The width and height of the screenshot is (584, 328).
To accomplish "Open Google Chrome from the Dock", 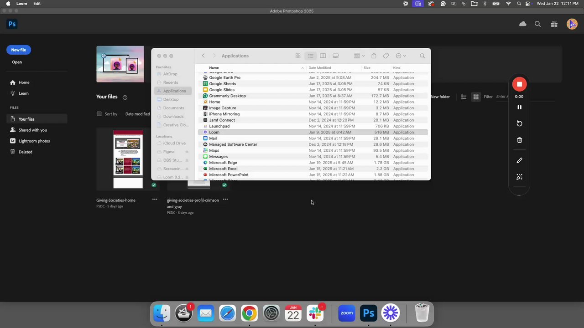I will (x=249, y=313).
